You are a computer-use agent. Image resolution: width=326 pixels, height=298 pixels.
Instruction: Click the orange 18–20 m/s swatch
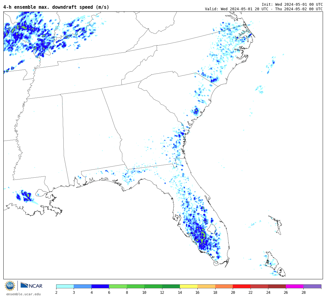pos(224,286)
